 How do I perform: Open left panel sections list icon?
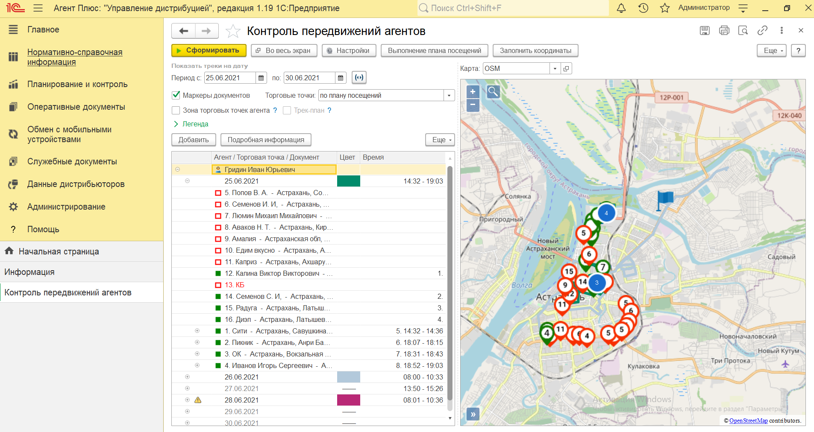pos(13,29)
